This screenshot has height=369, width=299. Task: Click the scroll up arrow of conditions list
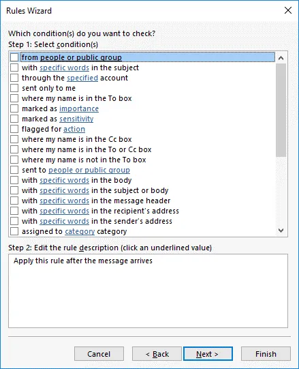click(281, 58)
